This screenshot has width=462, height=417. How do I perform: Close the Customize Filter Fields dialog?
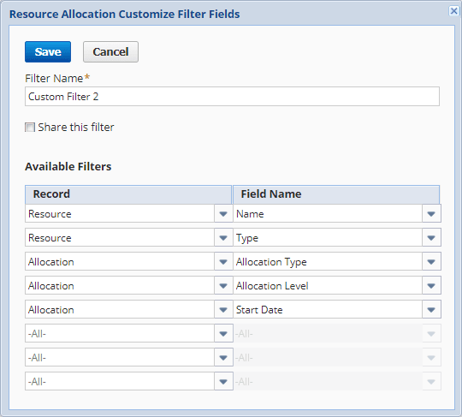(453, 11)
